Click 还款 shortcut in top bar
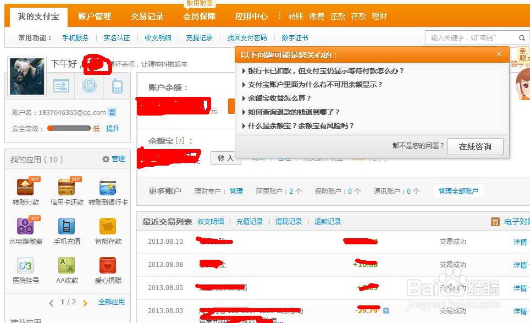 [x=338, y=17]
